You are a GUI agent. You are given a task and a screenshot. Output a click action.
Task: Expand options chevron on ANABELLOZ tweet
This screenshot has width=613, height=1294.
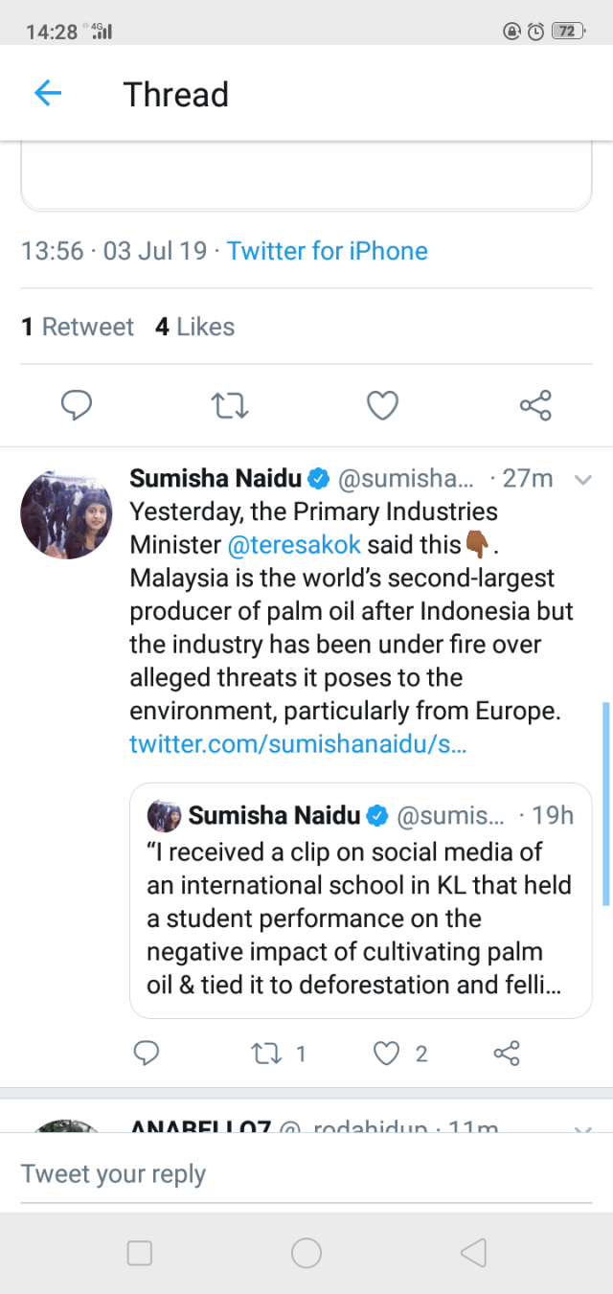pos(582,1128)
